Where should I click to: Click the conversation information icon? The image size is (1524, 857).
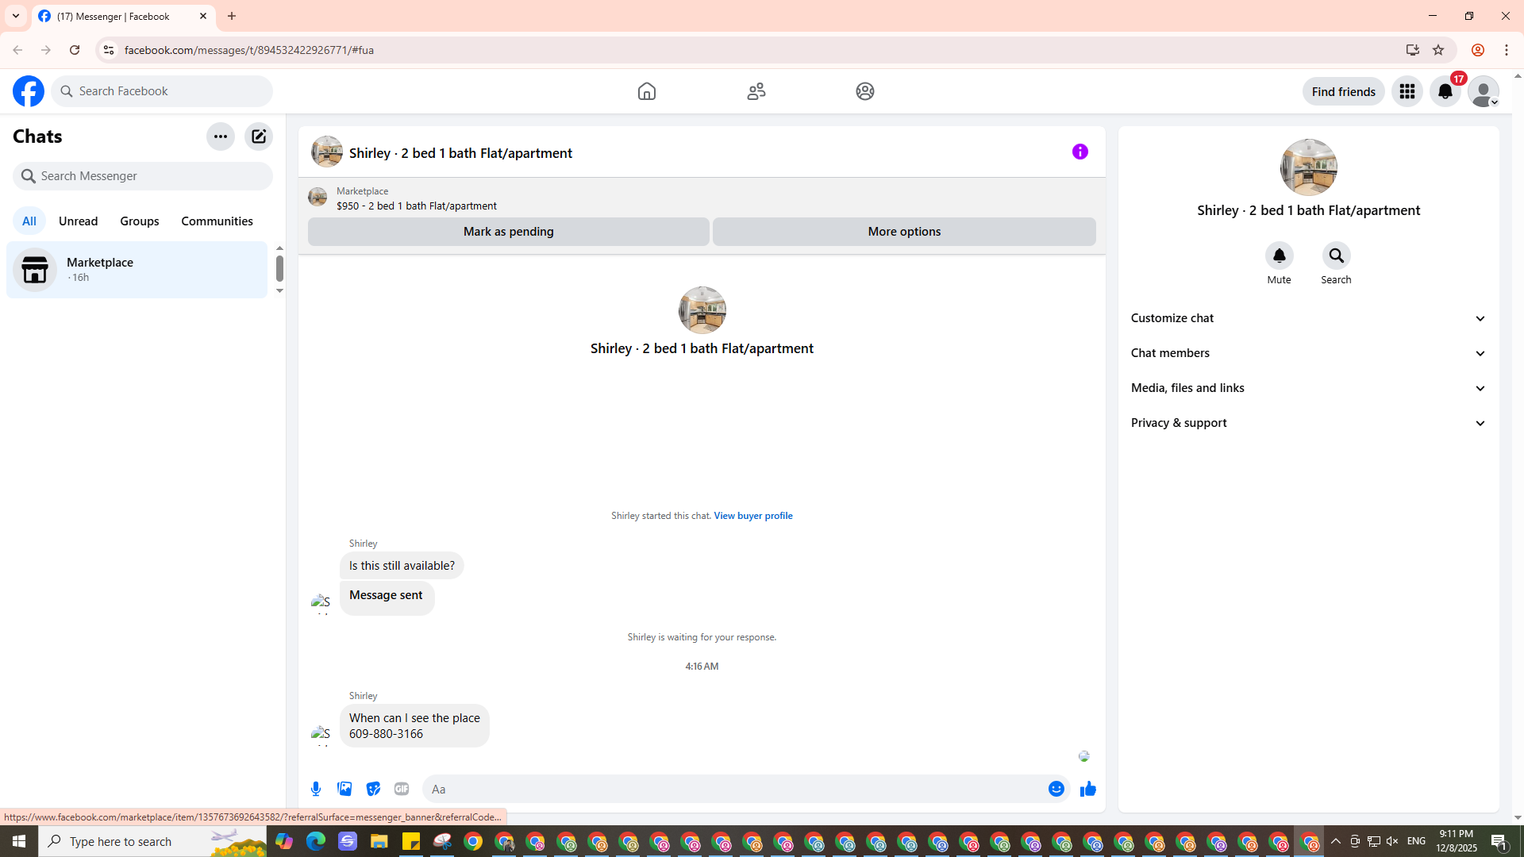click(1080, 152)
